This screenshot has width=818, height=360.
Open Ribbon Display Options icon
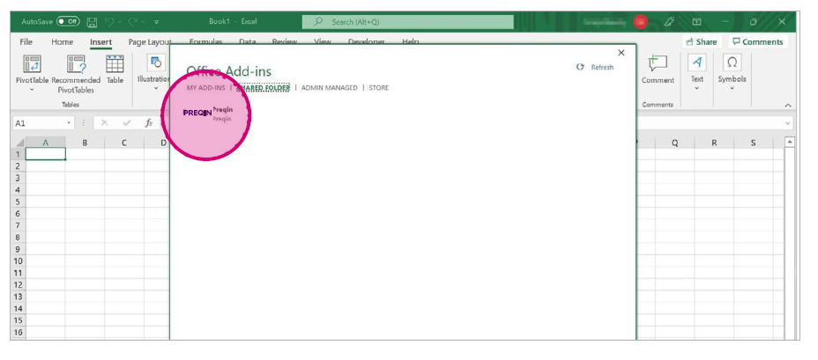[x=697, y=22]
